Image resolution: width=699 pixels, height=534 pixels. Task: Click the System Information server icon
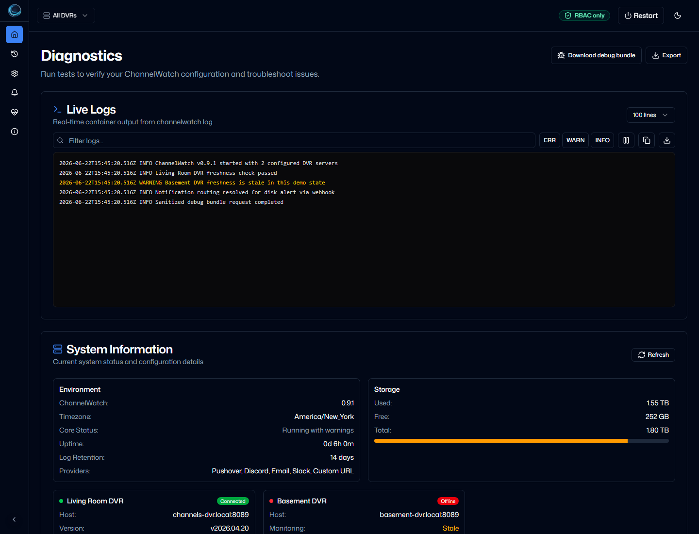(58, 349)
